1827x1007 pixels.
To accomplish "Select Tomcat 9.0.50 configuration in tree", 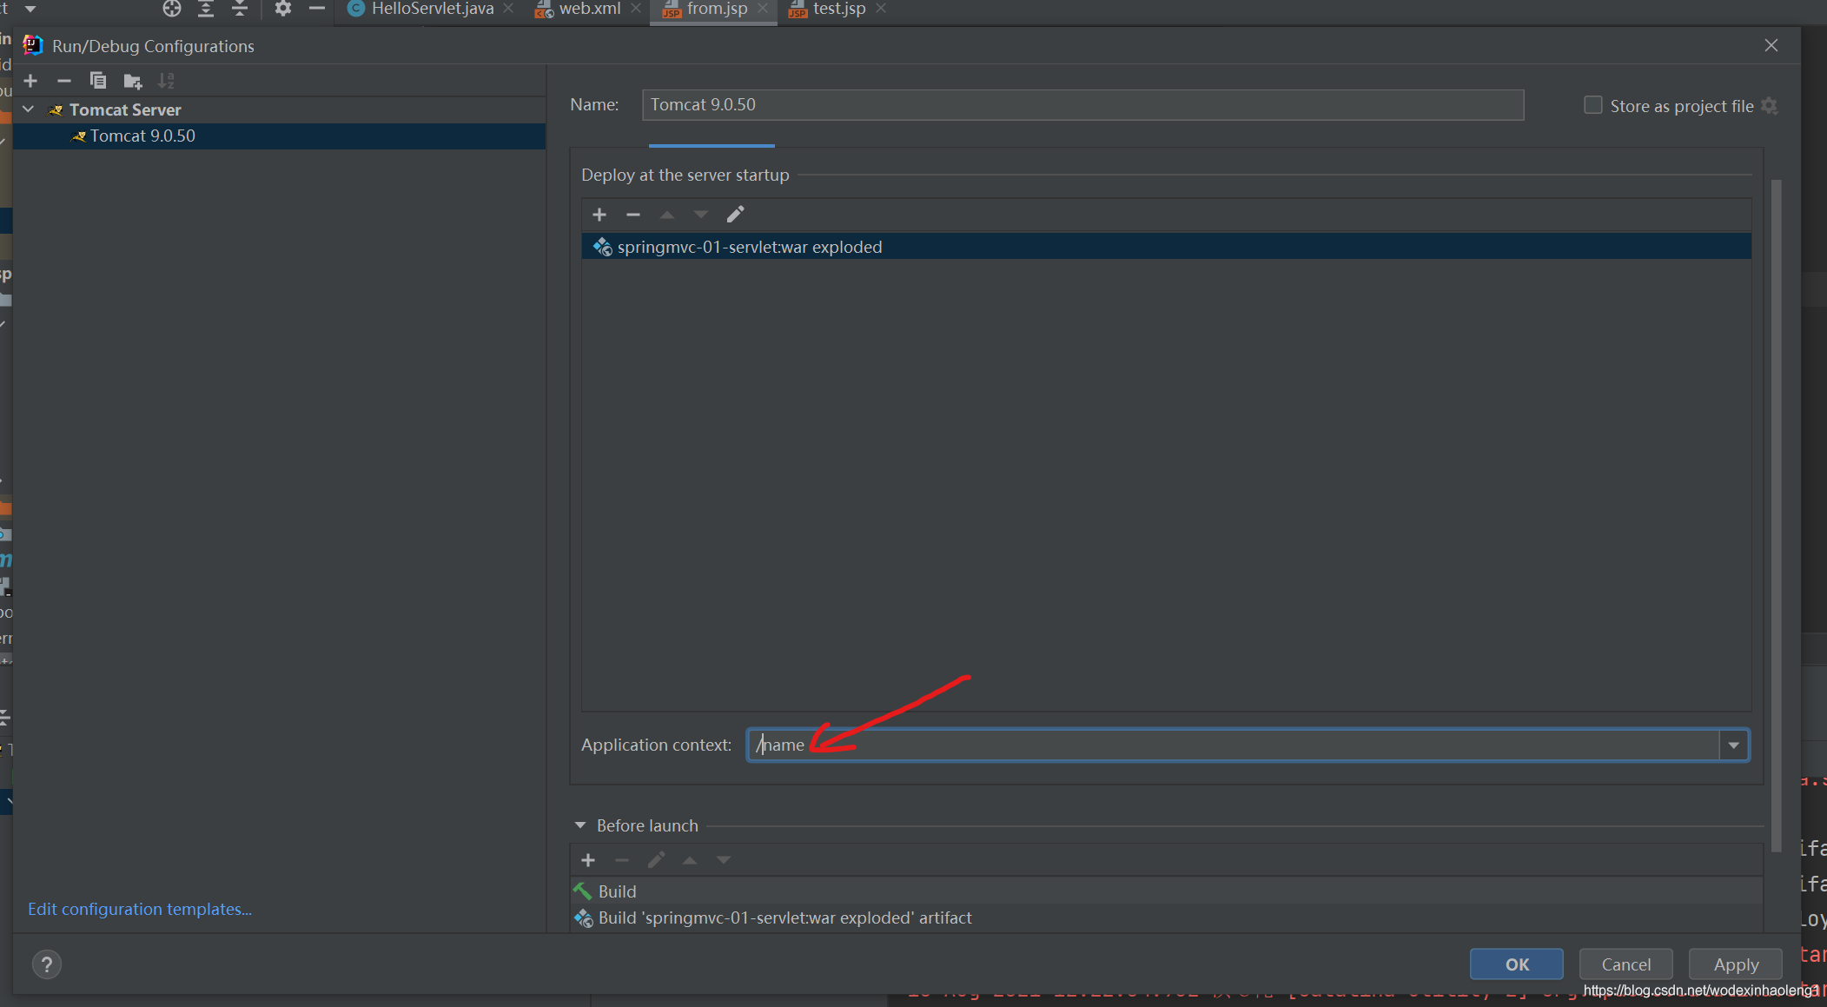I will 279,136.
